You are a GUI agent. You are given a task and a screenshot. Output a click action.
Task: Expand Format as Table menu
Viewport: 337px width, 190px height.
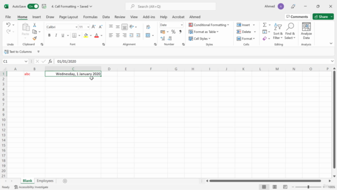coord(204,32)
